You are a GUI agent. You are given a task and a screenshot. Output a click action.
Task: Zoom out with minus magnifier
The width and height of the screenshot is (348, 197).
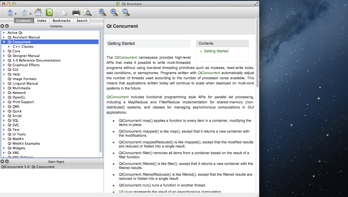114,12
